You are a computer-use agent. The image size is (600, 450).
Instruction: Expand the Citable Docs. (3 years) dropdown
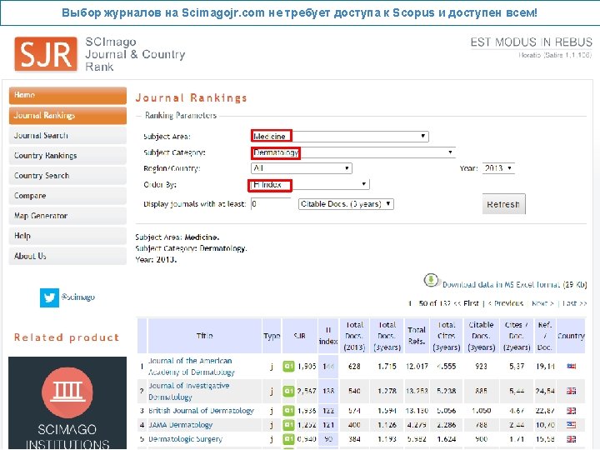(x=346, y=204)
